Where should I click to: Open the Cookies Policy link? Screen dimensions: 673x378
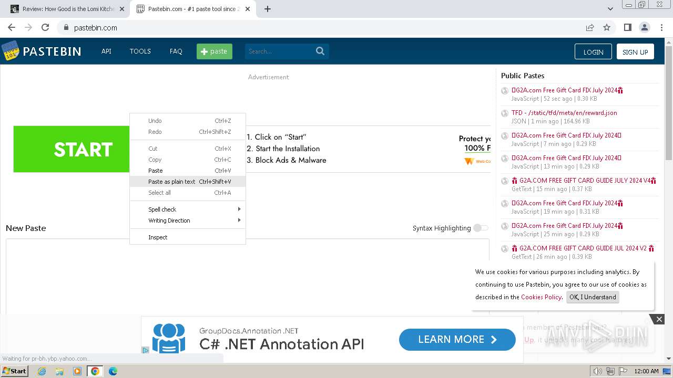pos(541,297)
